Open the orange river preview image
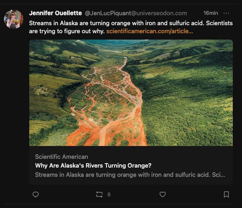The image size is (242, 208). point(131,93)
